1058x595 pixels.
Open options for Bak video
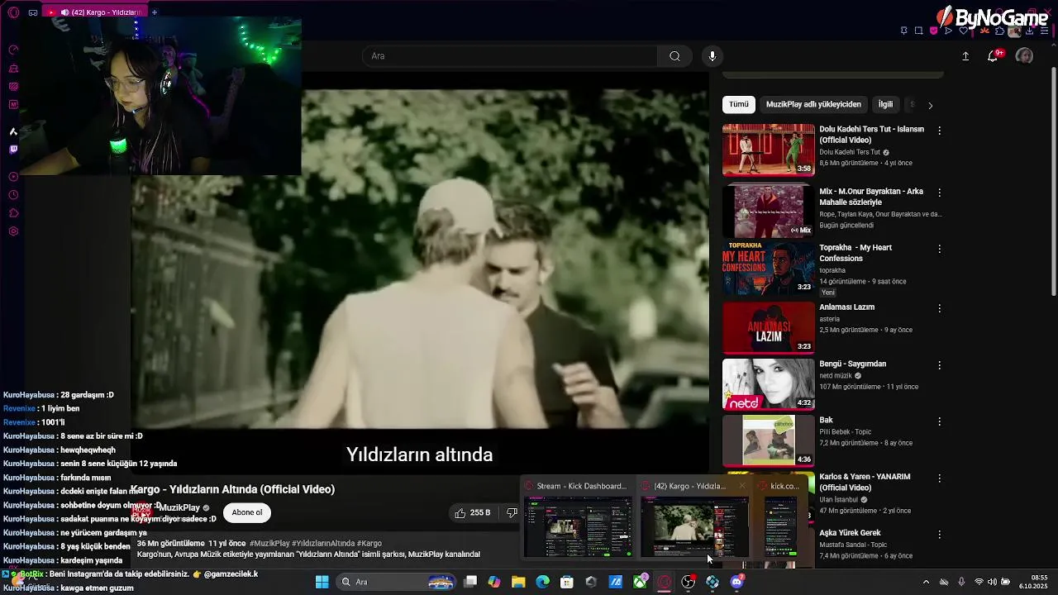pyautogui.click(x=939, y=421)
